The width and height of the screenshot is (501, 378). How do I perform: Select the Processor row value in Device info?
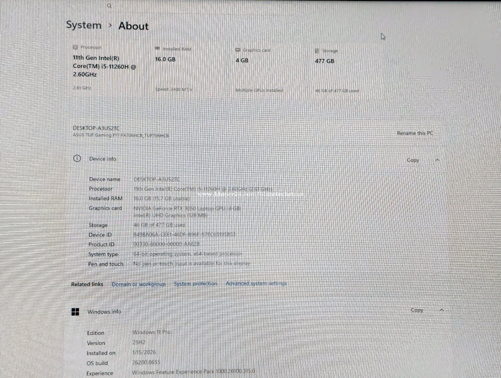tap(203, 189)
